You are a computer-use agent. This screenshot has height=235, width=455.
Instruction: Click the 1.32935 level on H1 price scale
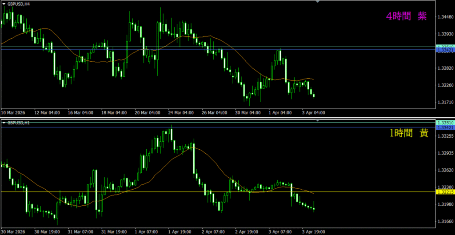(x=445, y=153)
